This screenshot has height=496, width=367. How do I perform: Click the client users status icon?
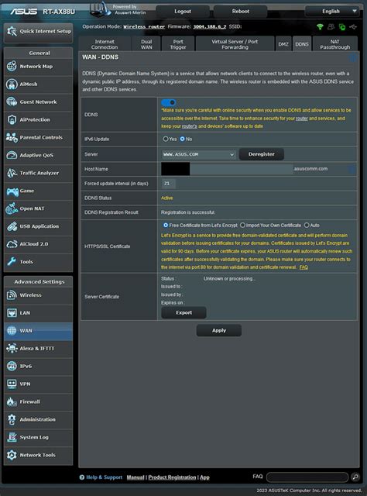coord(331,27)
